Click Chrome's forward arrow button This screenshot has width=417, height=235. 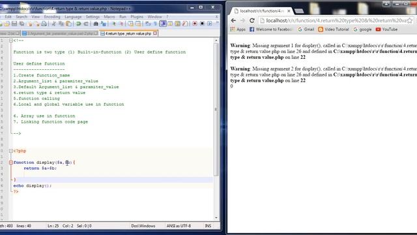click(x=242, y=20)
